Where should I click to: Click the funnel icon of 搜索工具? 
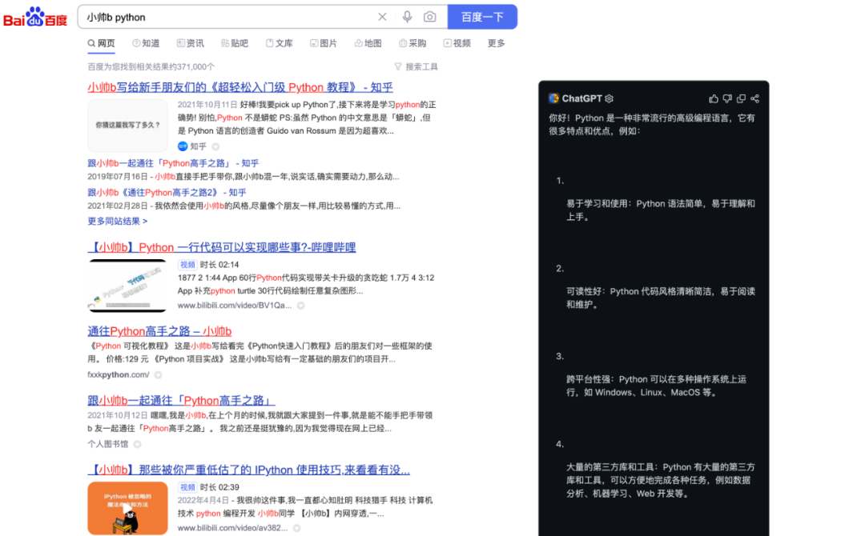[398, 66]
